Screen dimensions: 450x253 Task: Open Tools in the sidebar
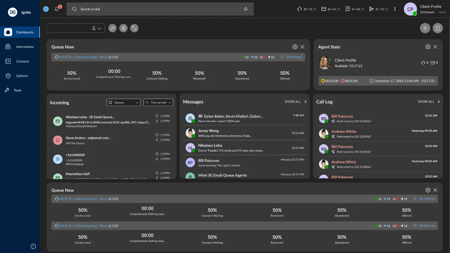coord(20,90)
